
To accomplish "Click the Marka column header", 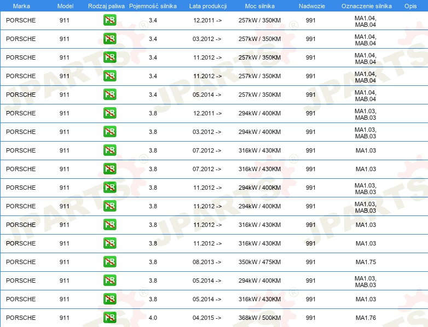I will pyautogui.click(x=21, y=6).
